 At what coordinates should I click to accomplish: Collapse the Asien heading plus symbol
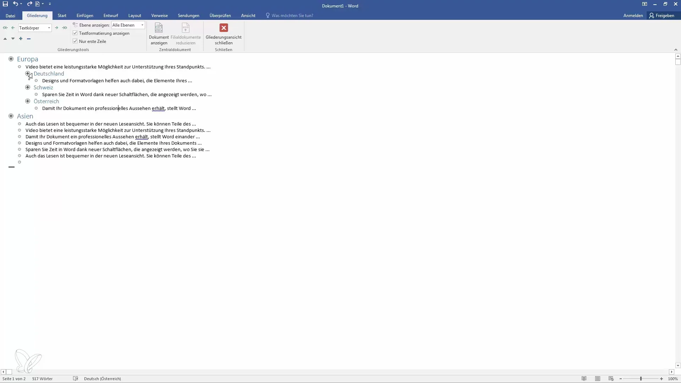[x=11, y=116]
